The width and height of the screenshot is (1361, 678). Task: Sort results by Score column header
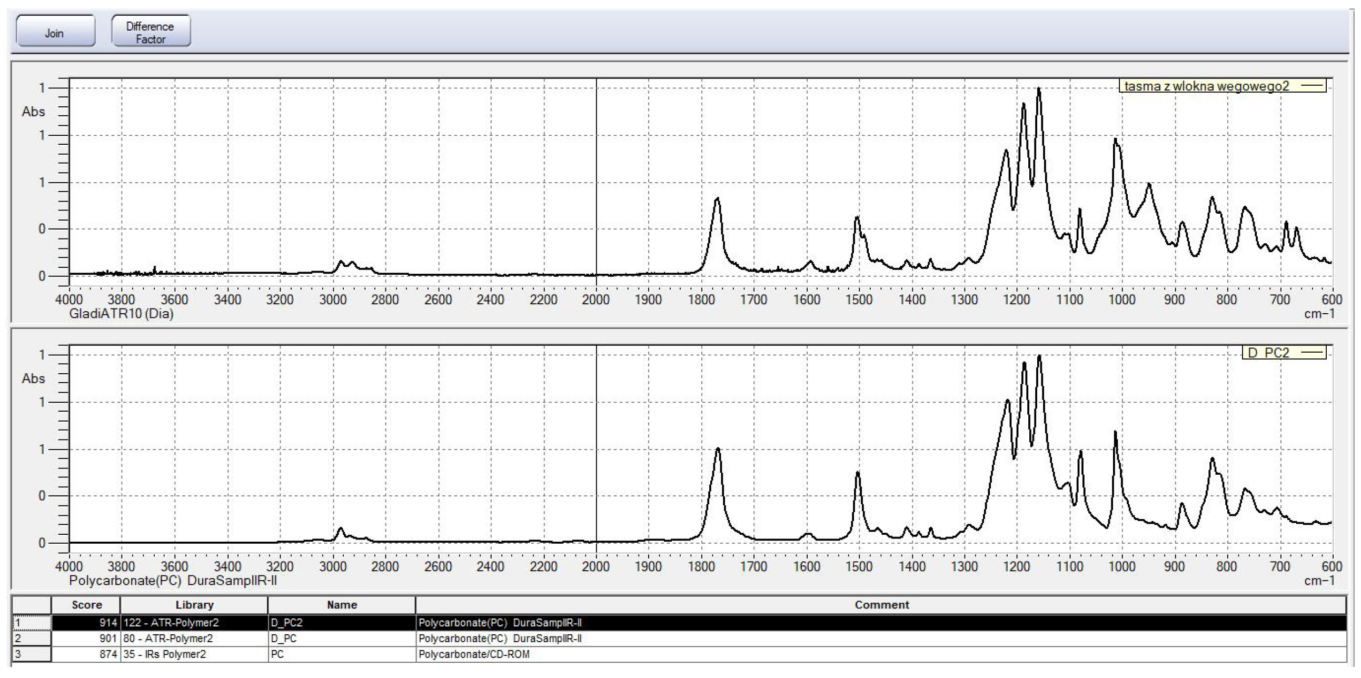[x=86, y=605]
